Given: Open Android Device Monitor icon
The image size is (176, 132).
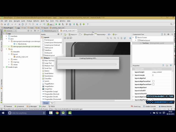Looking at the screenshot, I should (84, 24).
